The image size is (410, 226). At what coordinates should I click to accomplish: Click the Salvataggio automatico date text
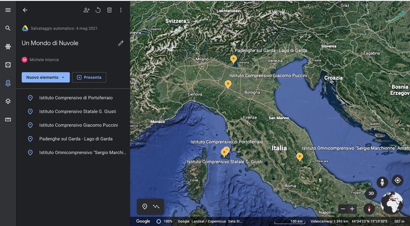click(x=64, y=28)
